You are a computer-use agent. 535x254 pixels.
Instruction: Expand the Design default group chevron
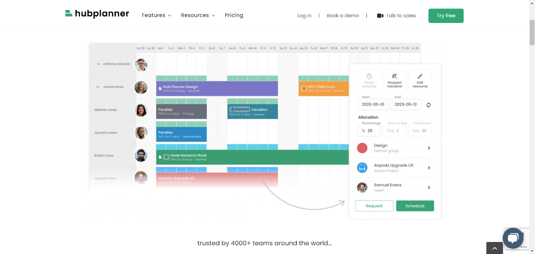click(429, 148)
